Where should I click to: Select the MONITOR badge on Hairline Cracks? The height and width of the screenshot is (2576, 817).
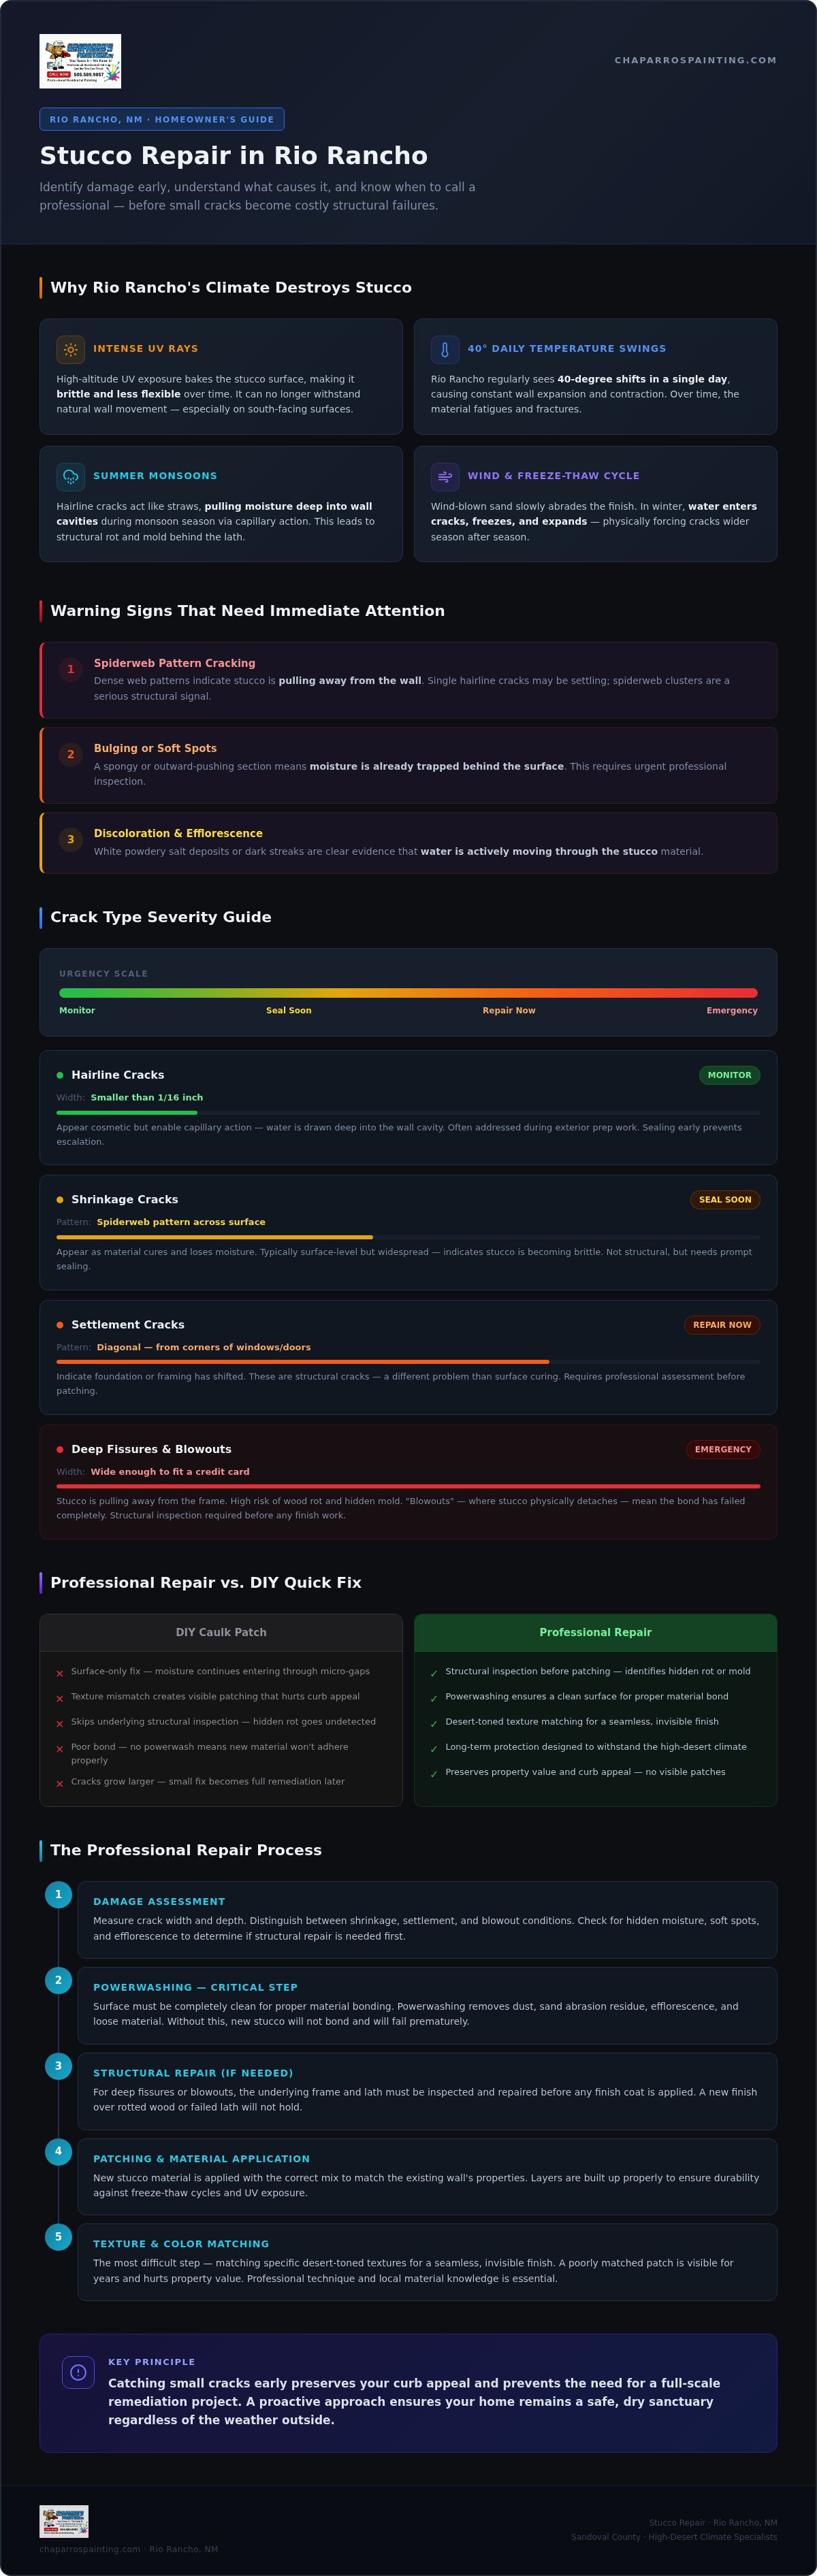[729, 1076]
